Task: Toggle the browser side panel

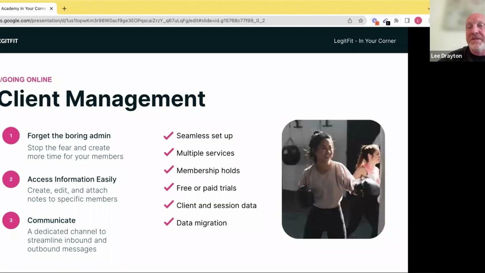Action: (x=407, y=20)
